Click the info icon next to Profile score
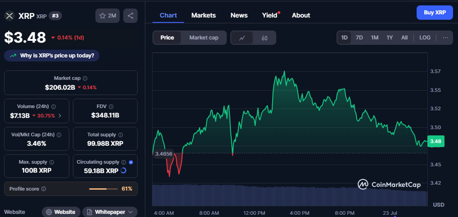The width and height of the screenshot is (458, 217). coord(44,189)
